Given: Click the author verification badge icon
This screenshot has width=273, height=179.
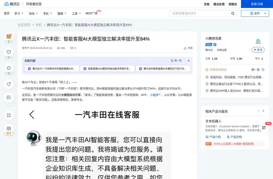Looking at the screenshot, I should click(x=215, y=44).
